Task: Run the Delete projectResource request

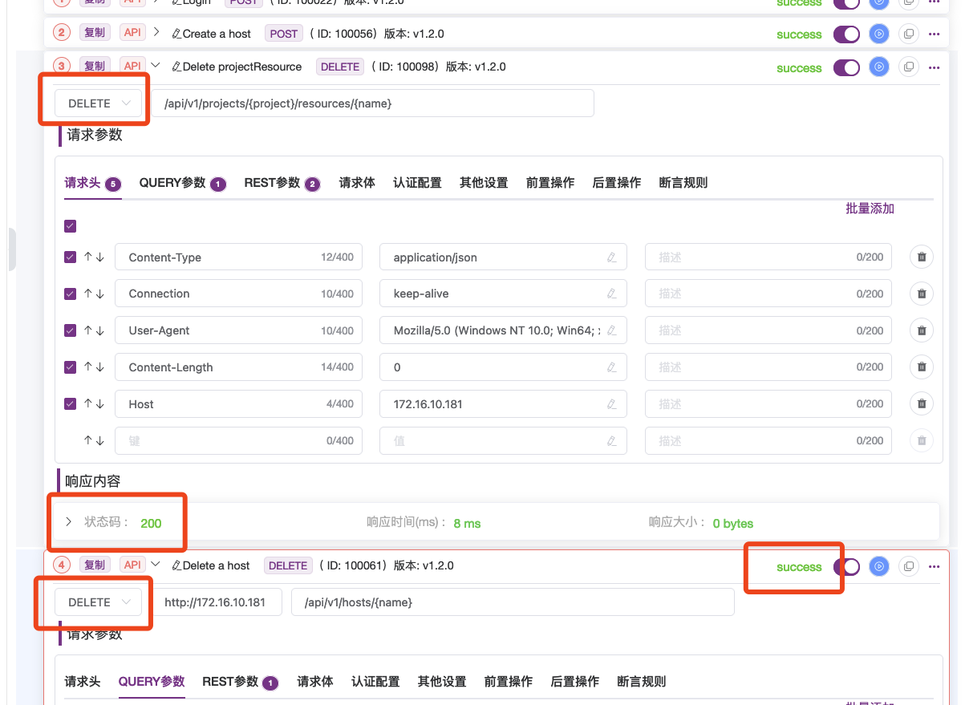Action: click(878, 67)
